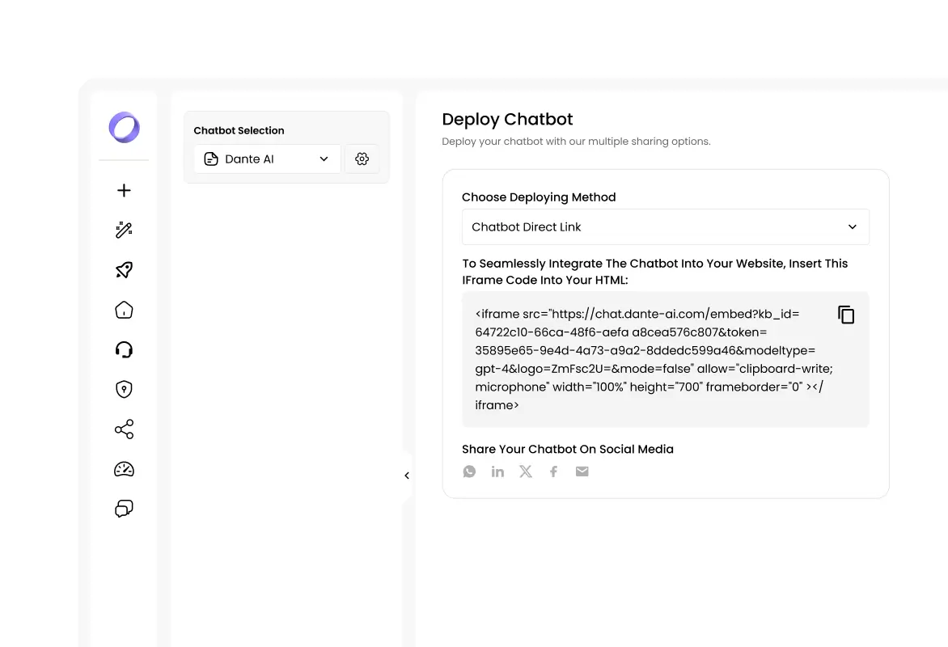Collapse the side panel with left chevron
This screenshot has width=948, height=647.
pyautogui.click(x=407, y=476)
